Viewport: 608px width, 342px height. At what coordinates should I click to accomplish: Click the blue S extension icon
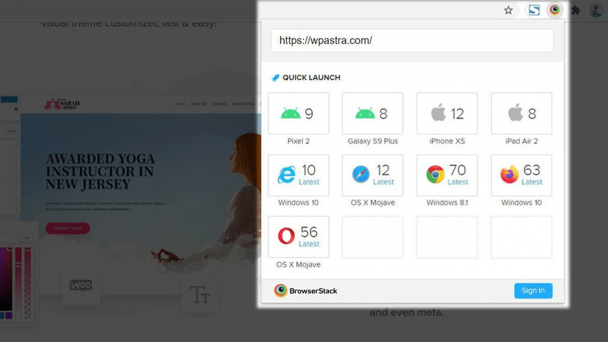point(534,10)
